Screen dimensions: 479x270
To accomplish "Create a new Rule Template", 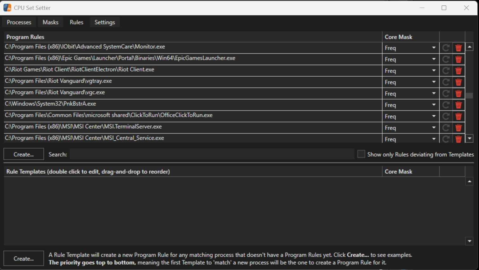I will [24, 259].
